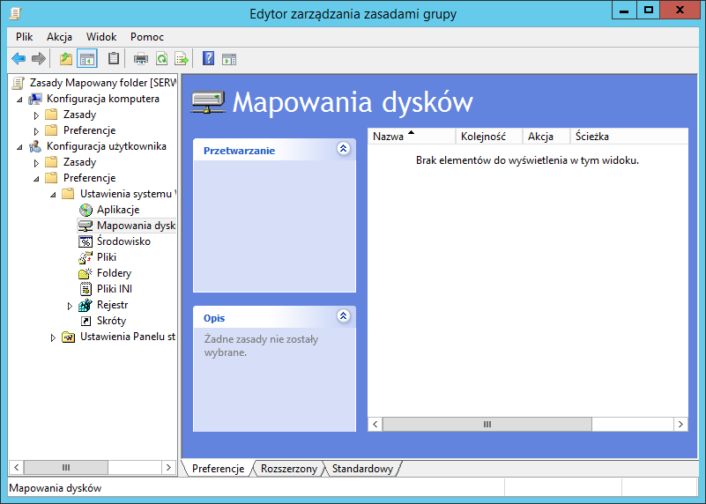The image size is (706, 504).
Task: Click the Przetwarzanie panel heading text
Action: [x=239, y=151]
